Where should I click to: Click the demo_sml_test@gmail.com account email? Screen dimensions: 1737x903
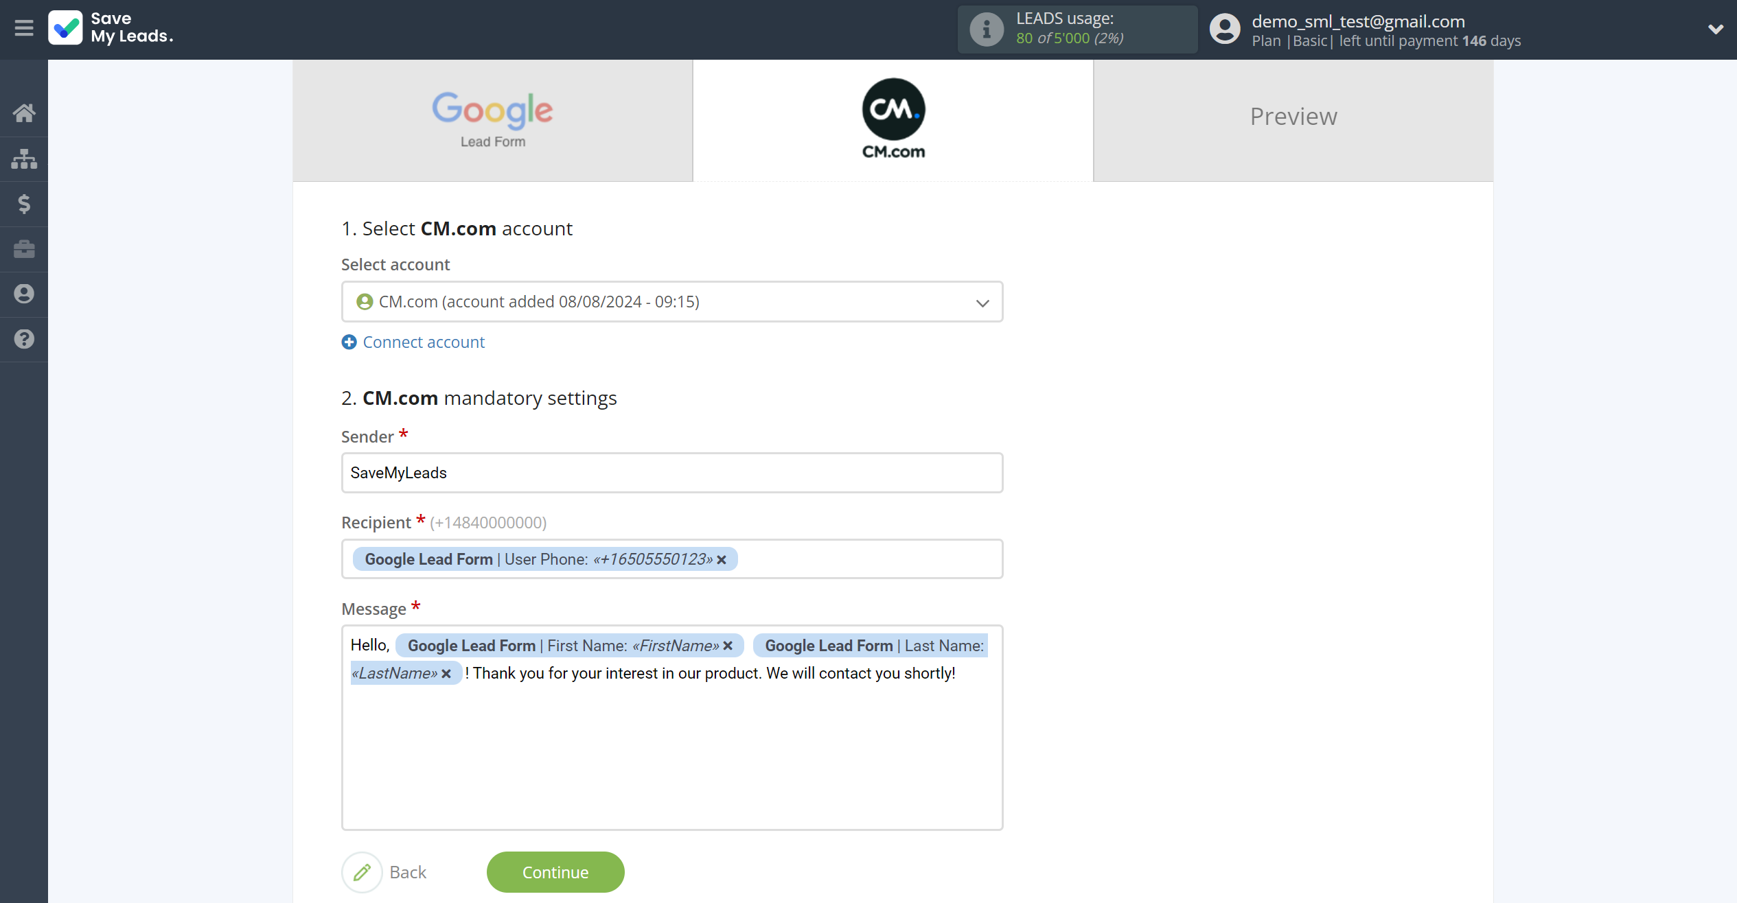pyautogui.click(x=1358, y=21)
